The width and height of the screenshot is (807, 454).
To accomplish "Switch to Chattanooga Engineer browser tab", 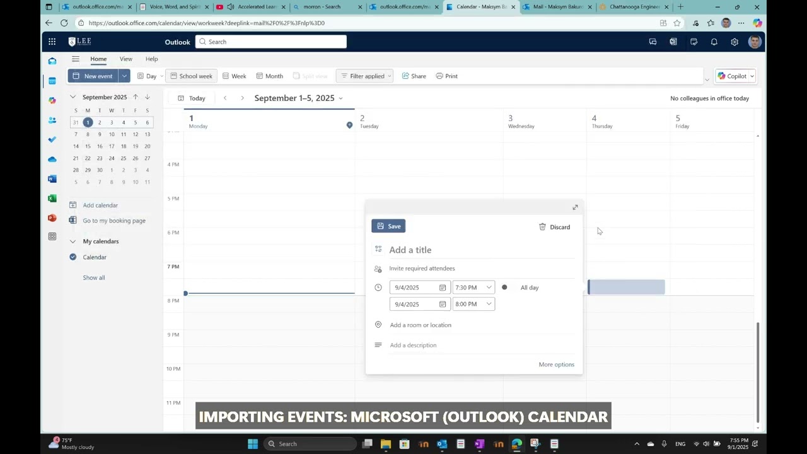I will (x=634, y=7).
